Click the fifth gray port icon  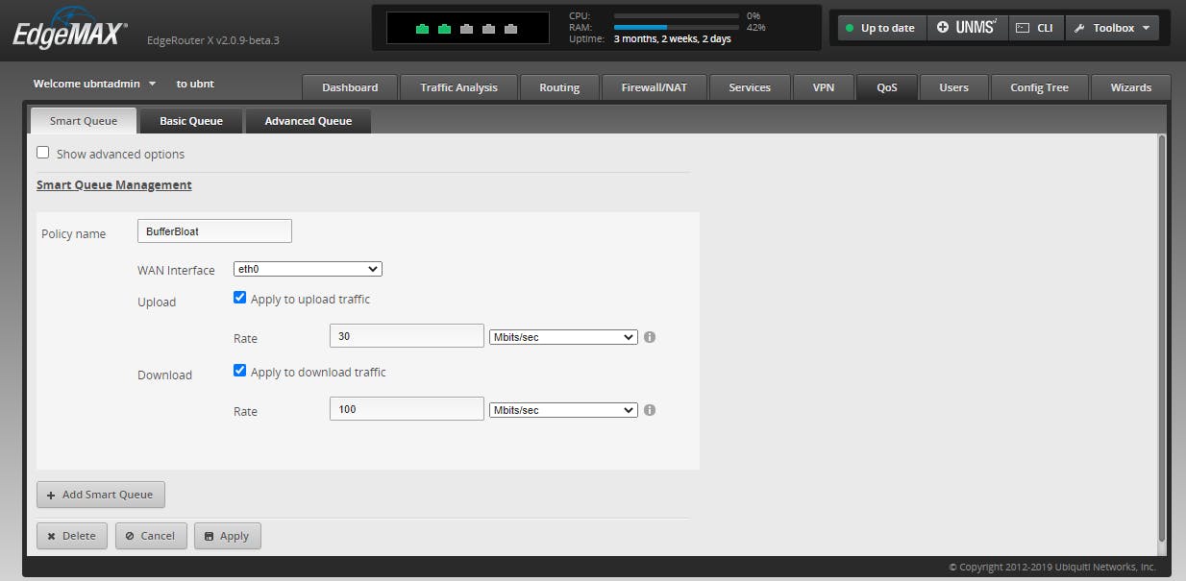click(x=510, y=29)
